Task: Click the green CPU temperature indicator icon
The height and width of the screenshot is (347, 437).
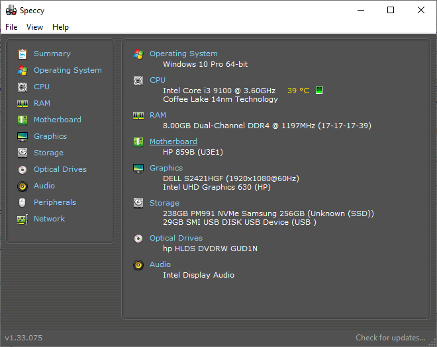Action: pyautogui.click(x=319, y=90)
